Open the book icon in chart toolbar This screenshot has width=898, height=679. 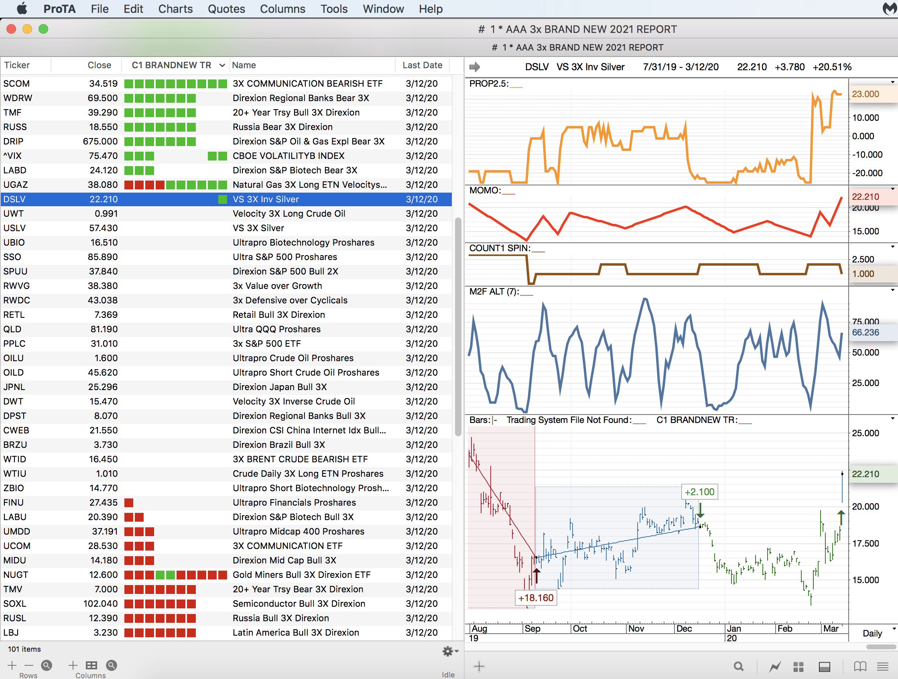point(860,667)
